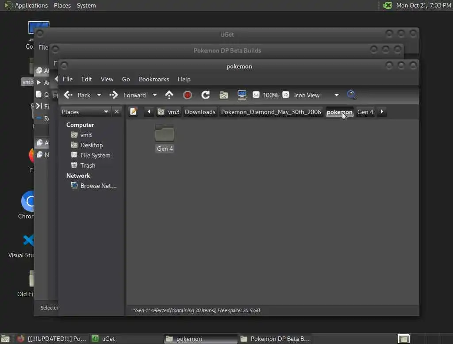The width and height of the screenshot is (453, 344).
Task: Click the green tray icon beside the clock
Action: (388, 5)
